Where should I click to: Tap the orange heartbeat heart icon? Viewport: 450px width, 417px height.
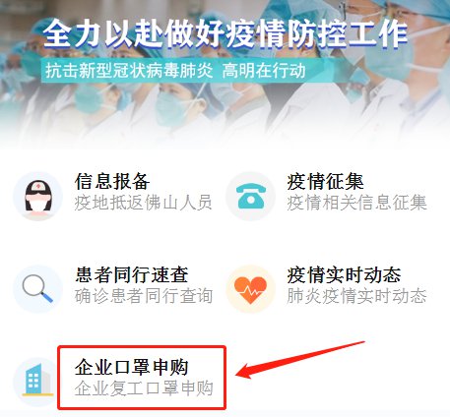(x=250, y=289)
